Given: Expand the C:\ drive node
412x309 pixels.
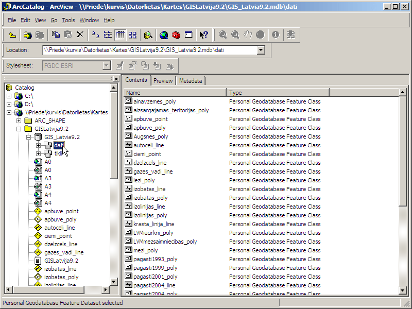Looking at the screenshot, I should click(9, 96).
